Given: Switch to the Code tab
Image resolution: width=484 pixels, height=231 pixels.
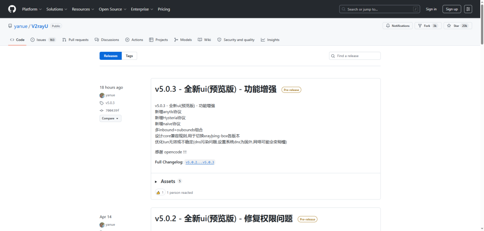Looking at the screenshot, I should coord(17,40).
